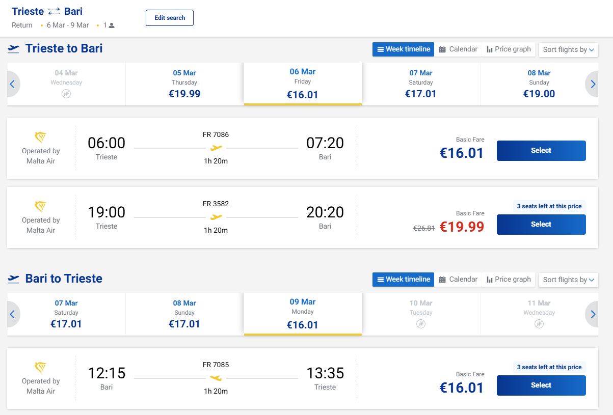Select the 12:15 Bari to Trieste flight
This screenshot has width=613, height=415.
541,385
